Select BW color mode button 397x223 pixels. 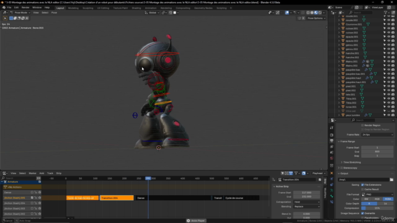(x=367, y=199)
